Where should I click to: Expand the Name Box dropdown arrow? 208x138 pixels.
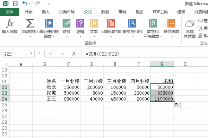pos(31,54)
